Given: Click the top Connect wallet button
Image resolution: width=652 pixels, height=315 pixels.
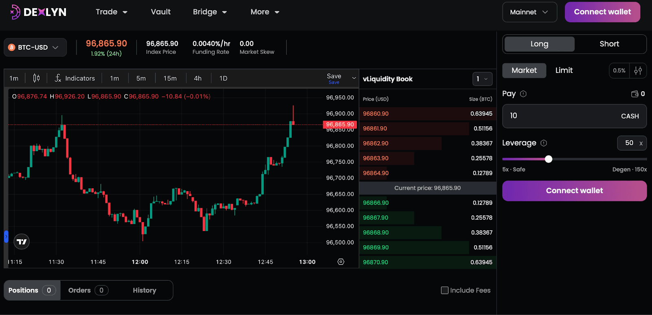Looking at the screenshot, I should tap(602, 12).
